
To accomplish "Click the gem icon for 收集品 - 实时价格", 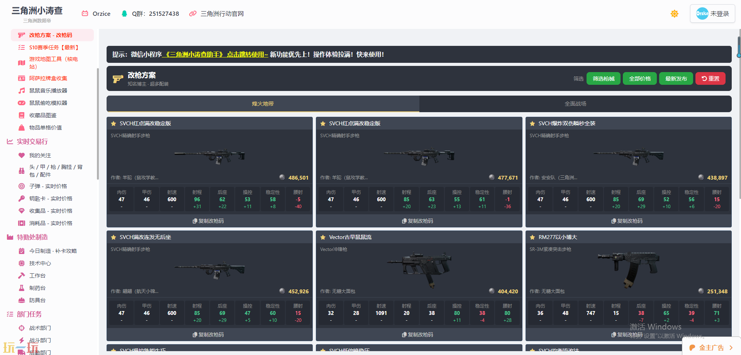I will [x=22, y=211].
